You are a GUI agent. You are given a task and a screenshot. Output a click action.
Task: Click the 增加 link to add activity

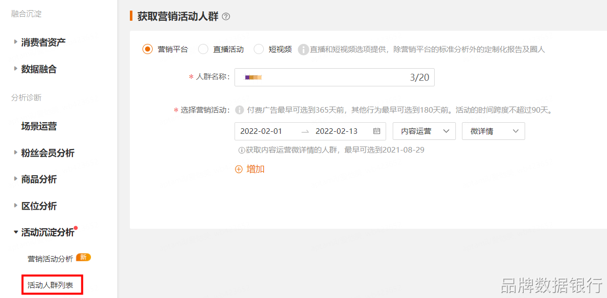pyautogui.click(x=256, y=169)
